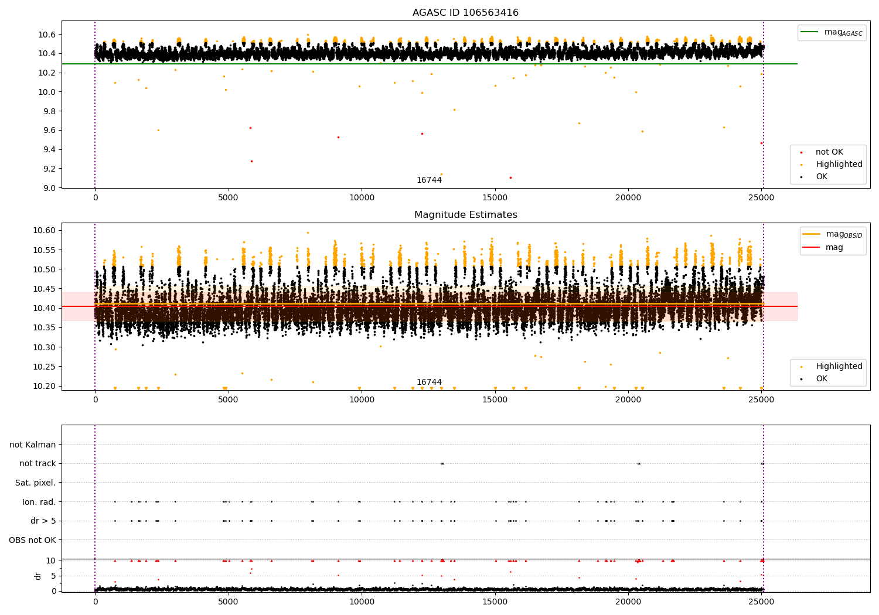Select the 'Ion. rad.' row label
Screen dimensions: 879x615
coord(39,502)
